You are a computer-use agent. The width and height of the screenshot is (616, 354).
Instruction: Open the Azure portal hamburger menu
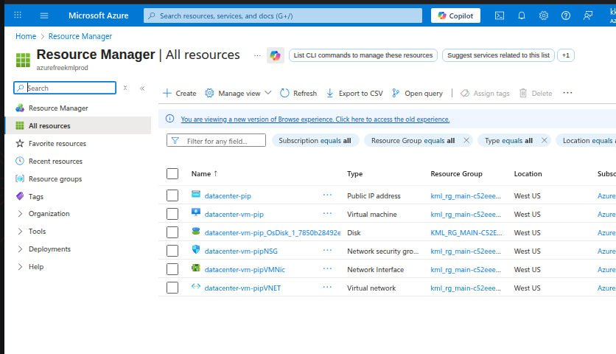44,15
